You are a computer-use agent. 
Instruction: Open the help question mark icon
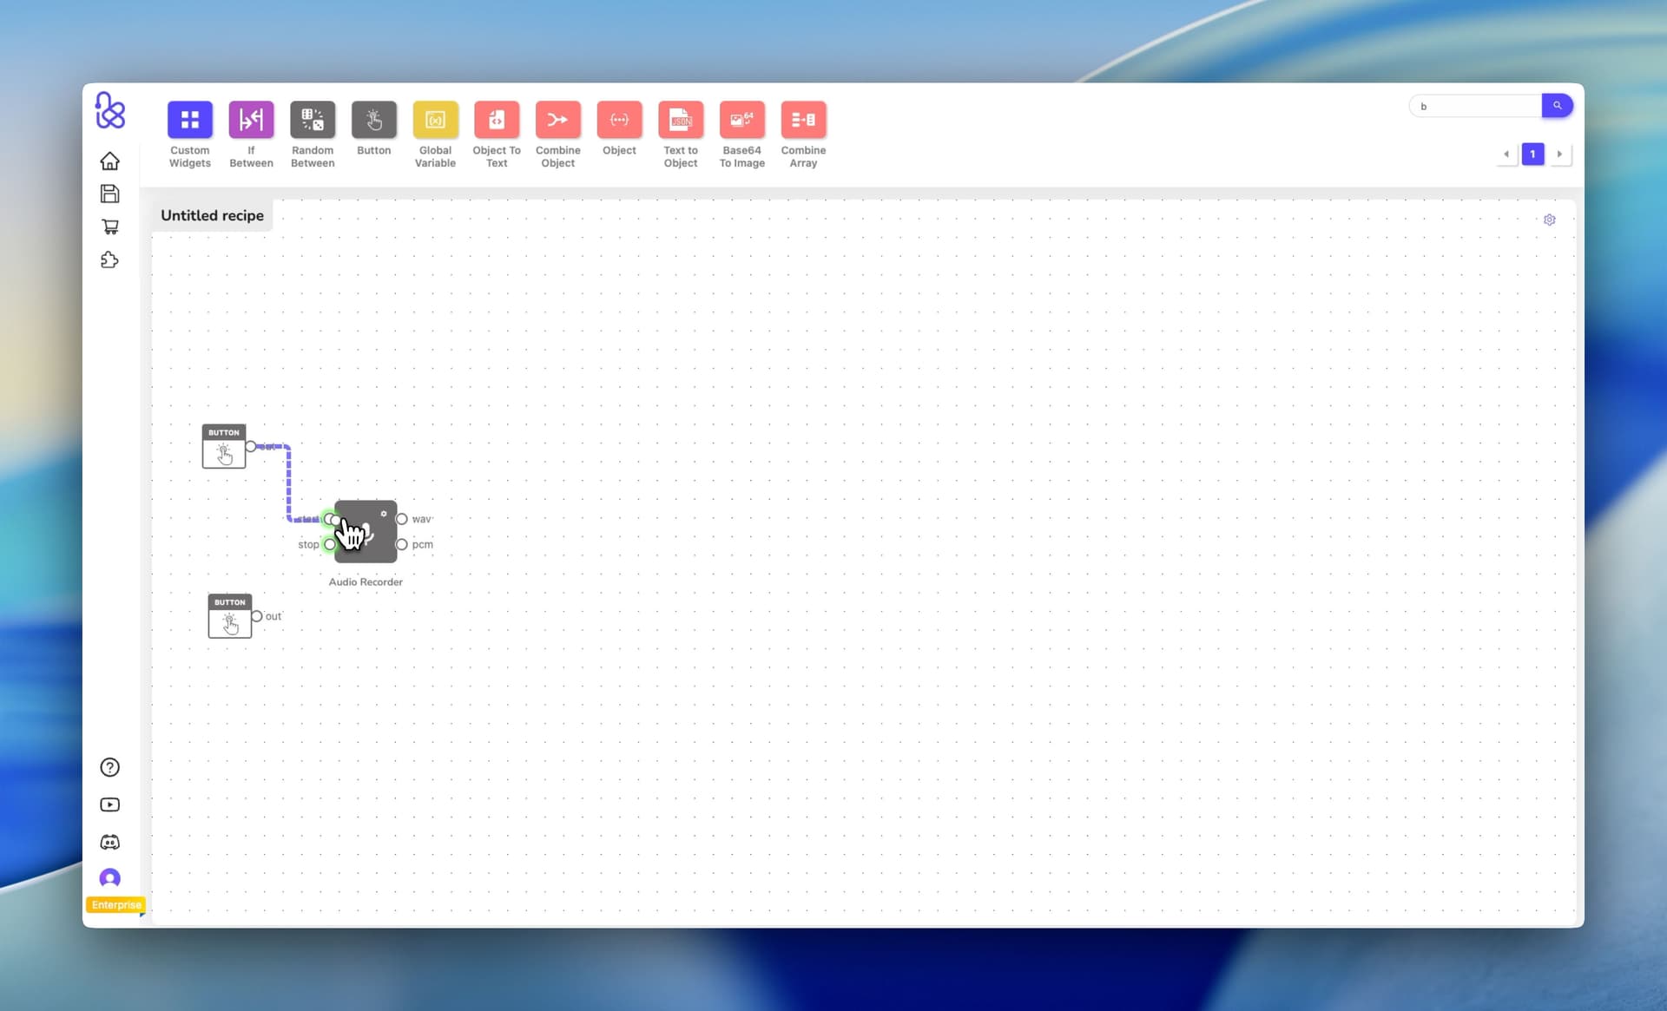click(x=109, y=767)
